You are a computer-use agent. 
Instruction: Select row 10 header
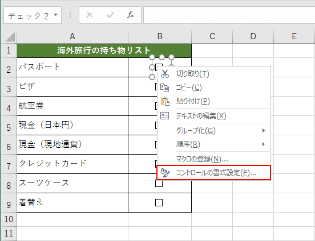pyautogui.click(x=9, y=219)
